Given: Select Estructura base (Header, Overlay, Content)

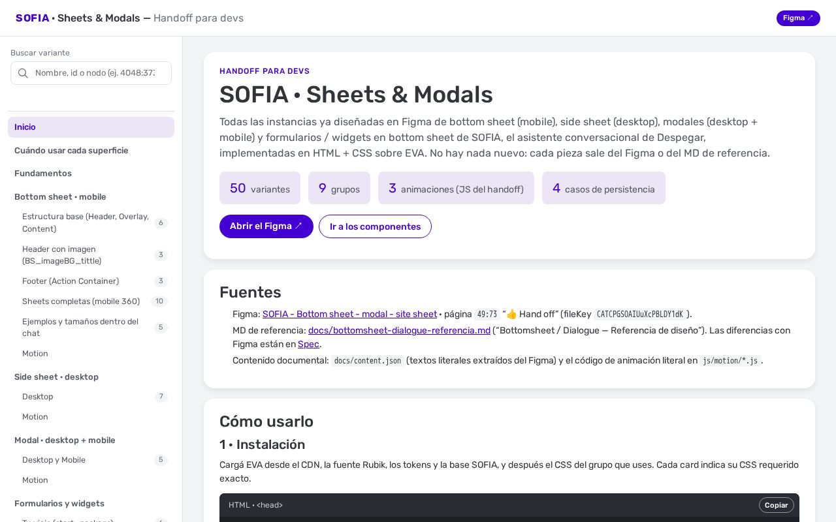Looking at the screenshot, I should (x=91, y=223).
